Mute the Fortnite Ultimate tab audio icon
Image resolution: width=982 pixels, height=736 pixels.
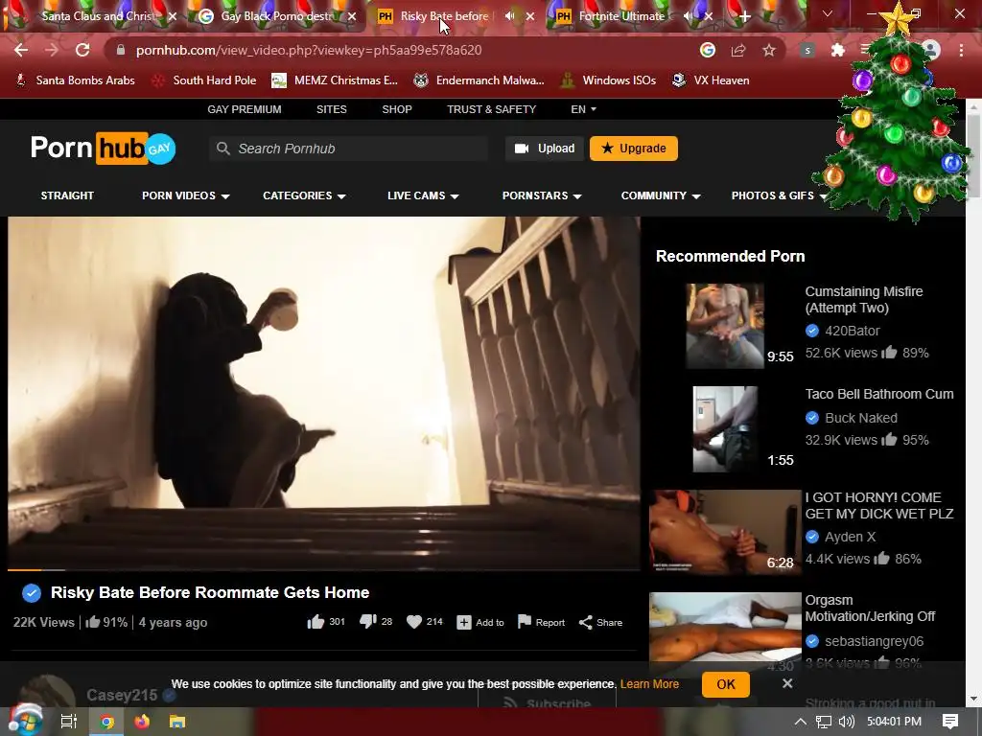click(x=689, y=16)
